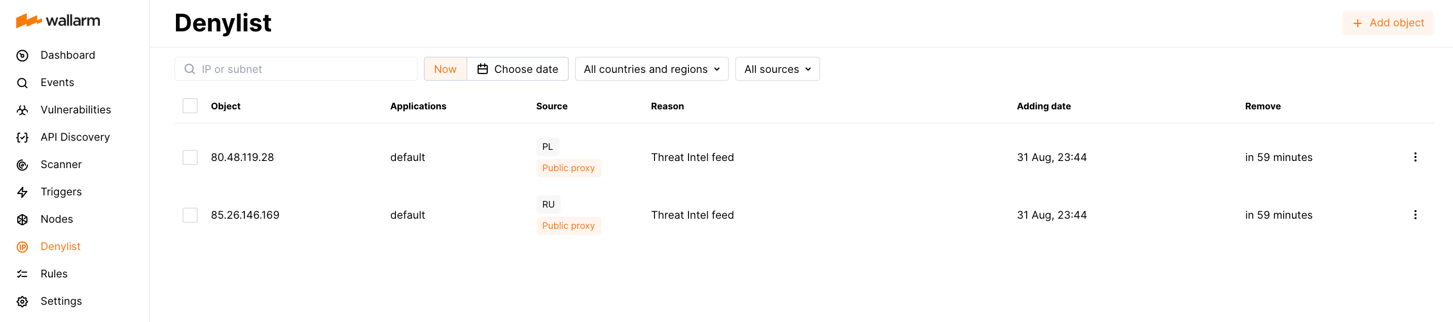Click the IP or subnet search field
The height and width of the screenshot is (322, 1453).
[x=296, y=69]
